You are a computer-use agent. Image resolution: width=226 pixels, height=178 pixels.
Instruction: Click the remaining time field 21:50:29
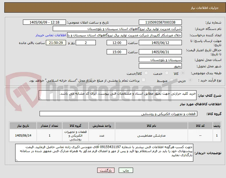56,43
